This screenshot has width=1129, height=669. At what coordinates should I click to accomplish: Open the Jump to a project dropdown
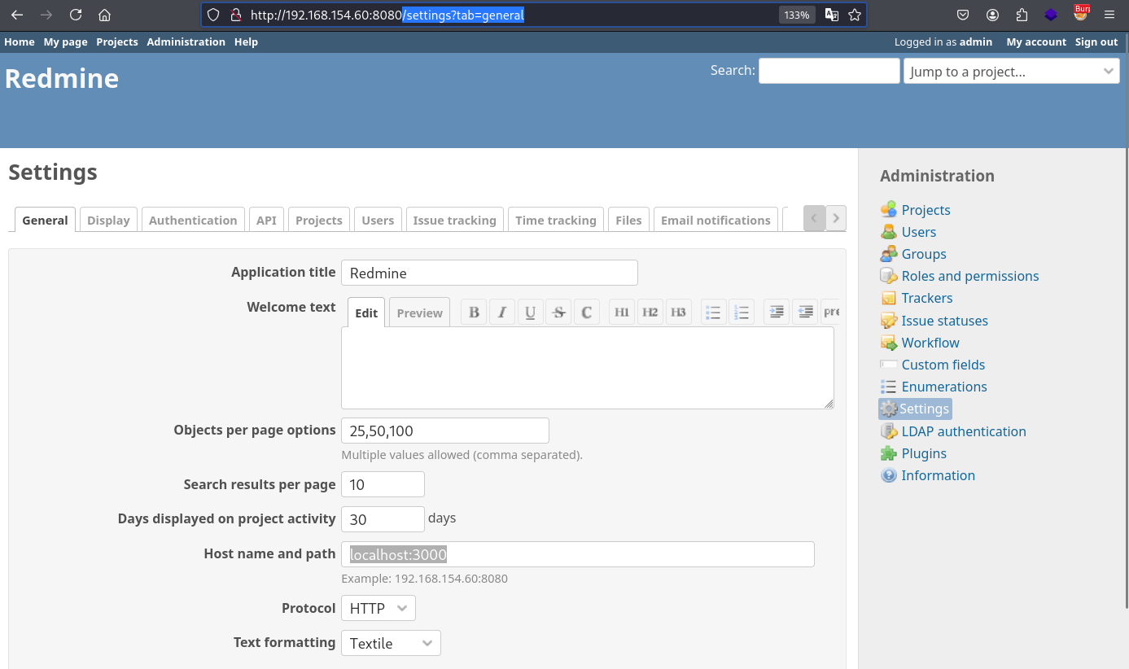click(x=1012, y=71)
